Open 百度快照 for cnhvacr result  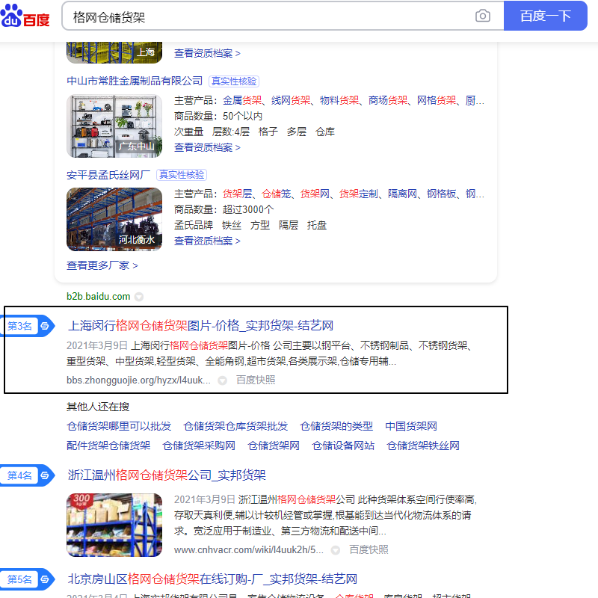[x=369, y=549]
